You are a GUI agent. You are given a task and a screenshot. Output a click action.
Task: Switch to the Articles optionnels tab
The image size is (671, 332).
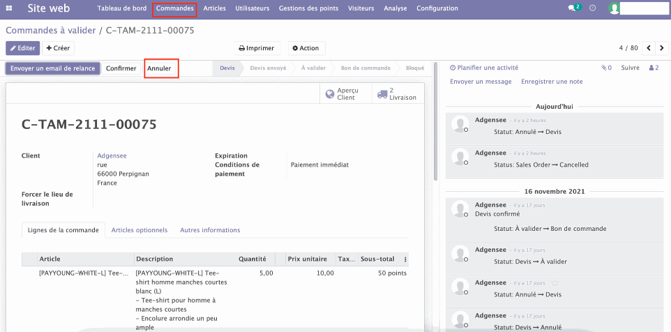(140, 229)
